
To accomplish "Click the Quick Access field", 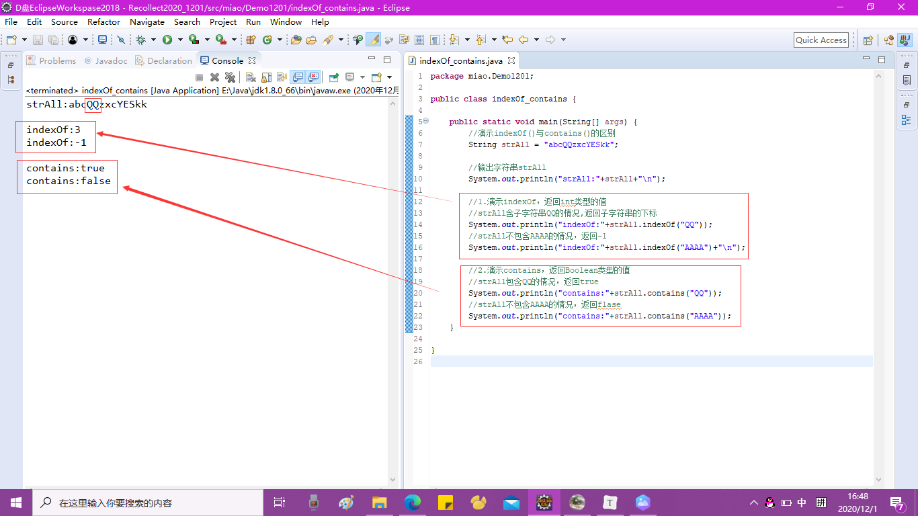I will tap(821, 40).
